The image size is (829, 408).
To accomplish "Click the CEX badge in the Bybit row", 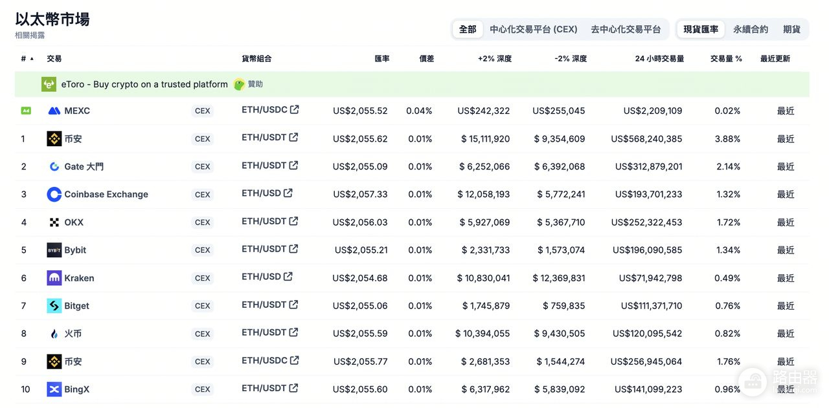I will pos(203,250).
